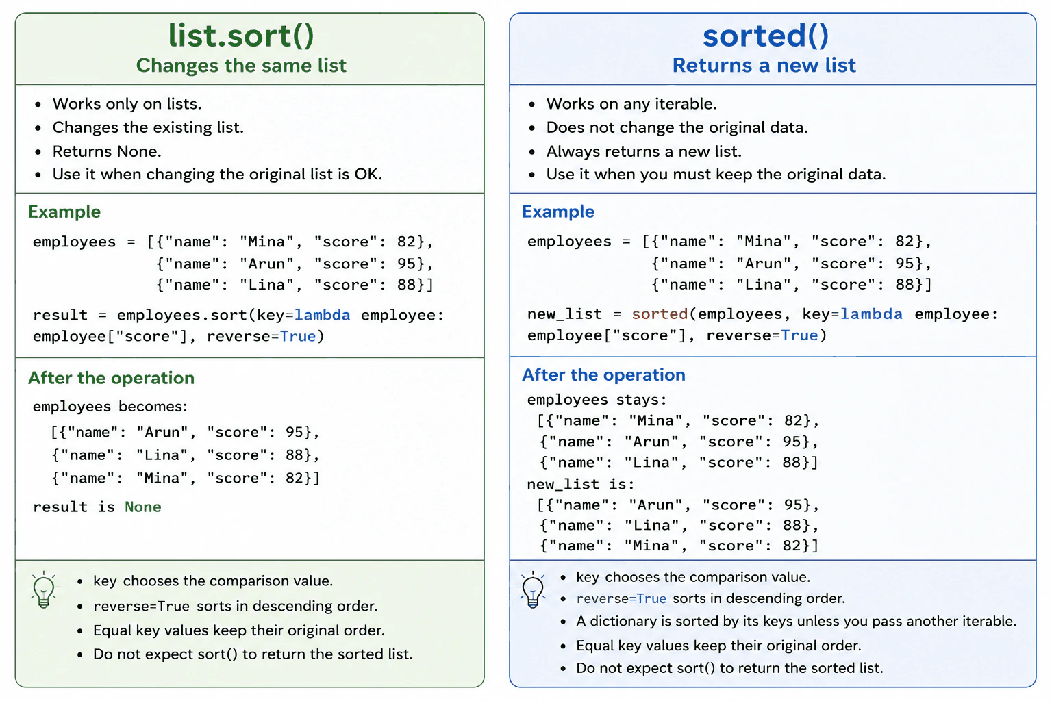1052x701 pixels.
Task: Click the blue After the operation heading
Action: (x=603, y=374)
